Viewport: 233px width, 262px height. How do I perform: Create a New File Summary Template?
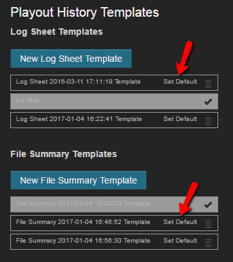point(79,180)
